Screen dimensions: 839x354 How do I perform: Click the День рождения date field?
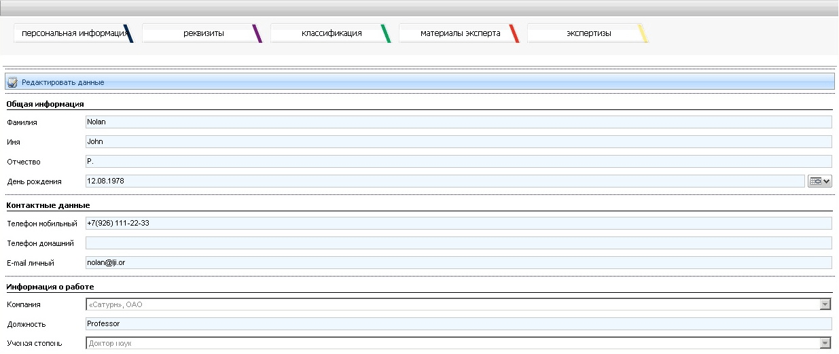click(445, 181)
